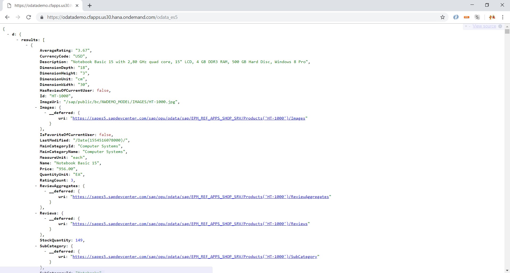Screen dimensions: 510x273
Task: Click the vertical scrollbar thumb
Action: point(507,32)
